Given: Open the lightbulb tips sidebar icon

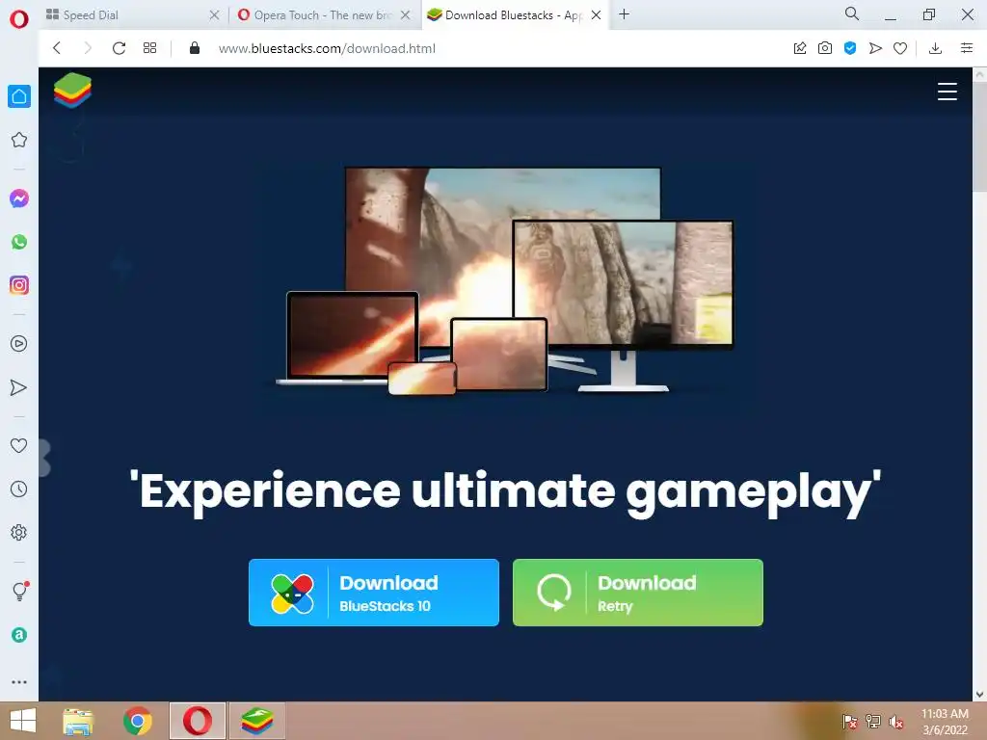Looking at the screenshot, I should tap(20, 591).
